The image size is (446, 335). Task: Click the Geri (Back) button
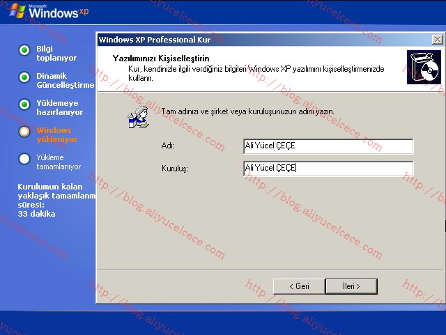[x=299, y=286]
